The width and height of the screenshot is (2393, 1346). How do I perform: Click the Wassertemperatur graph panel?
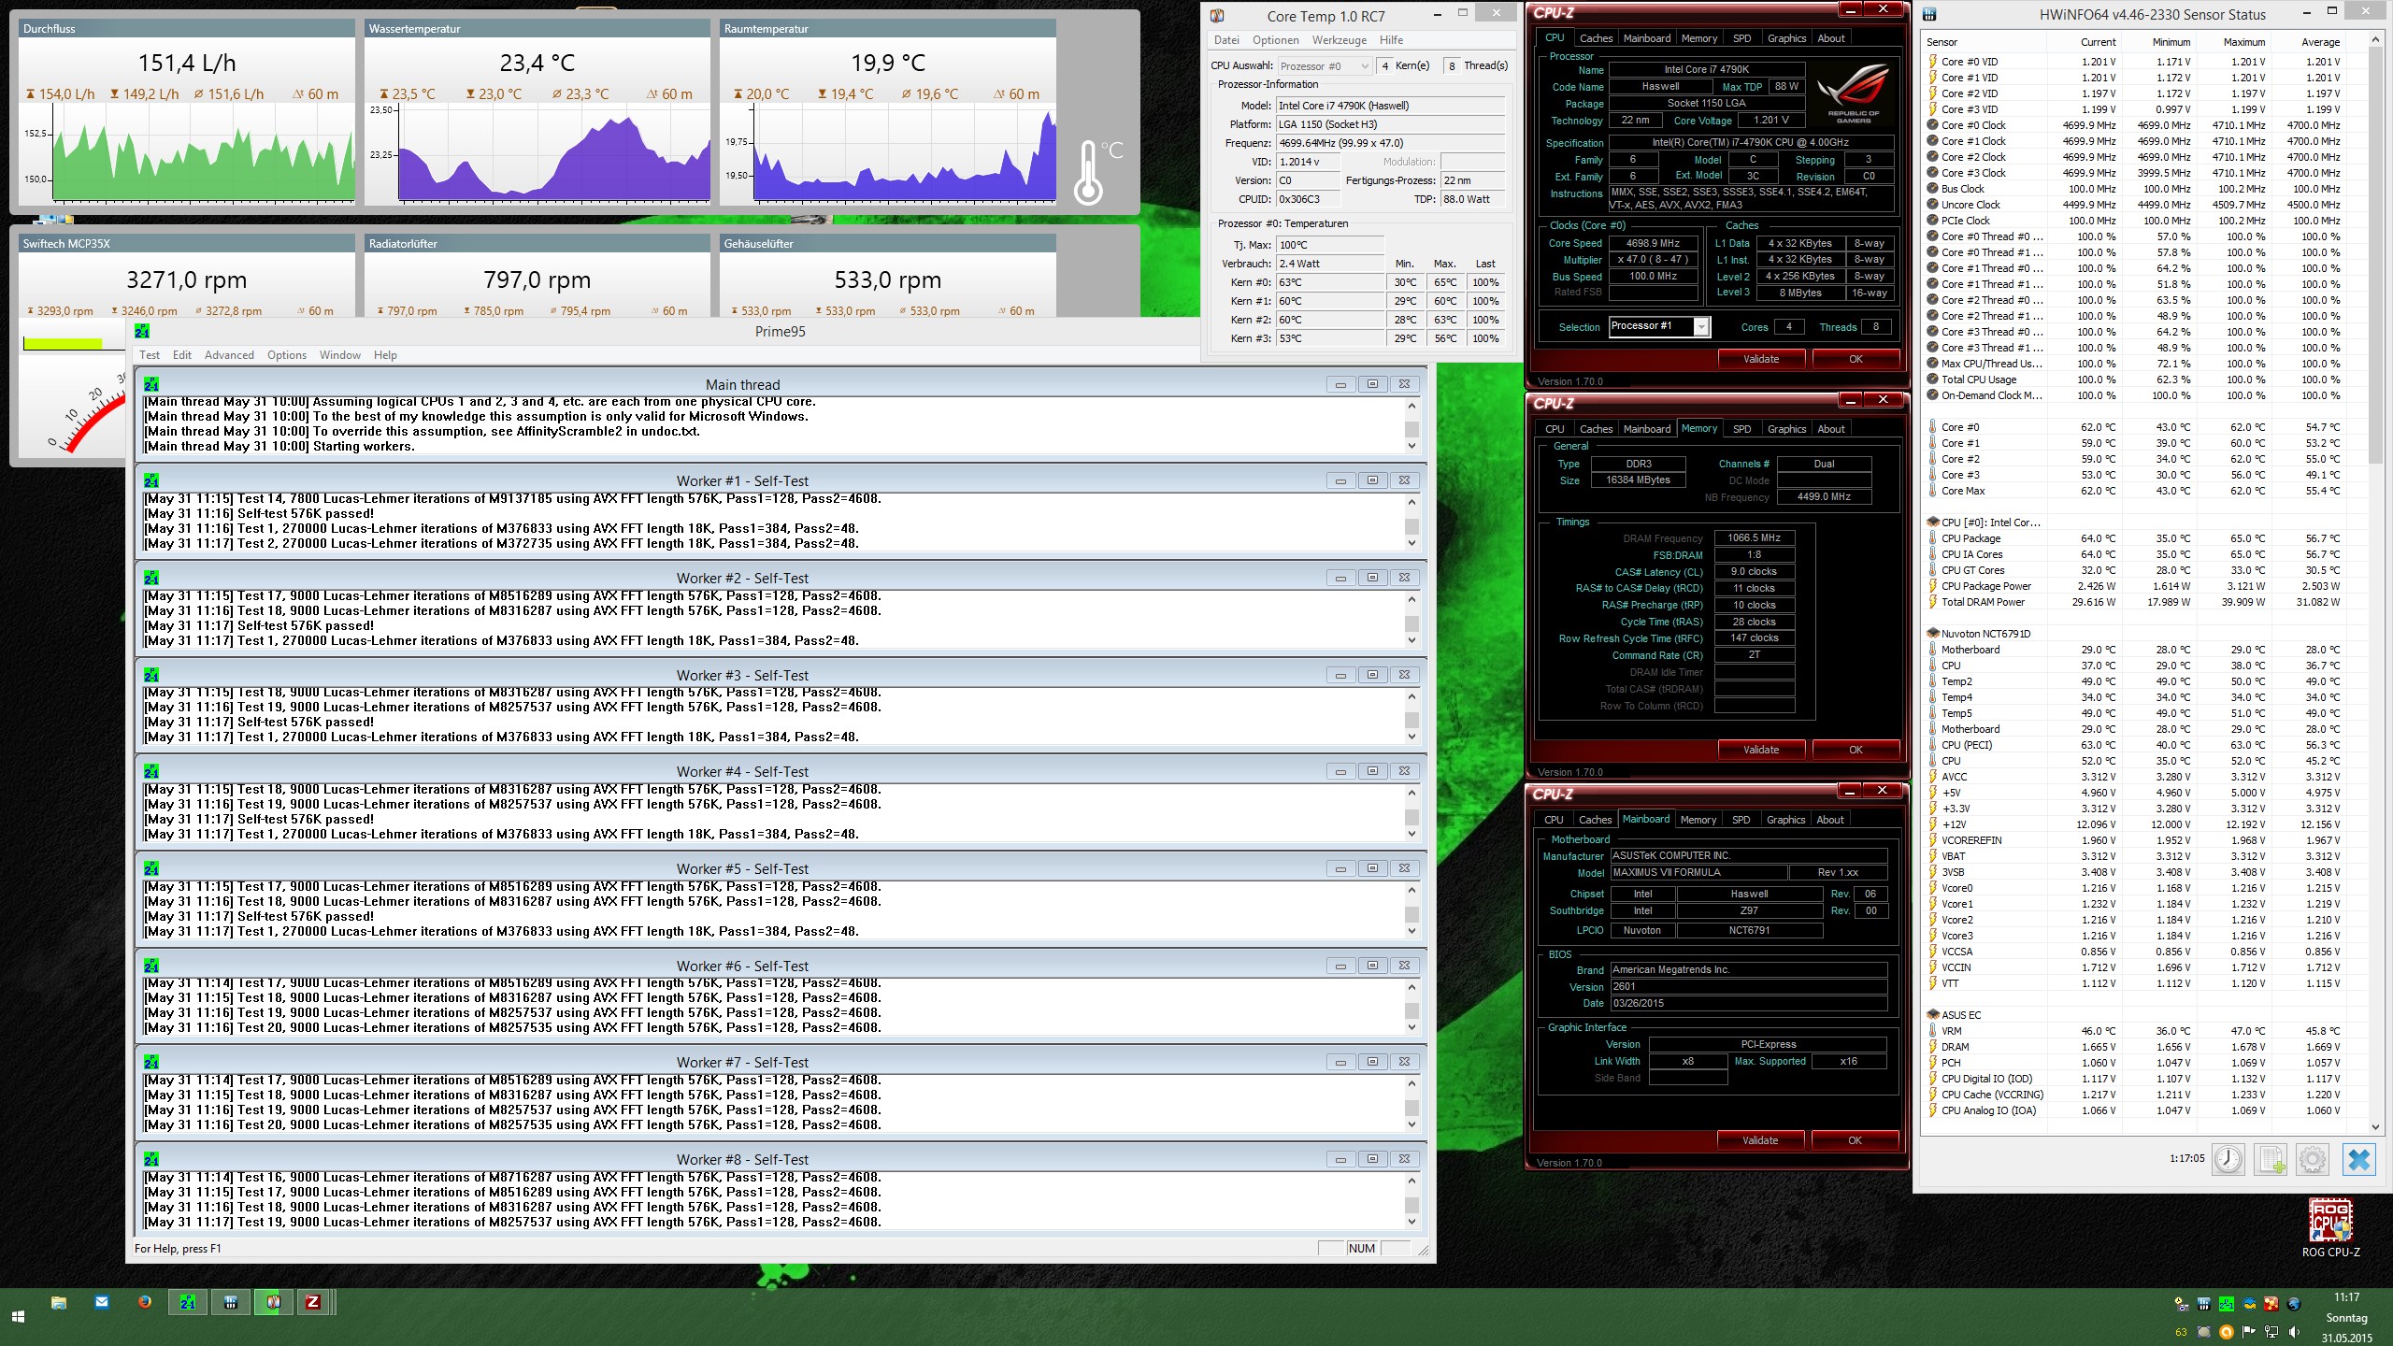point(537,112)
